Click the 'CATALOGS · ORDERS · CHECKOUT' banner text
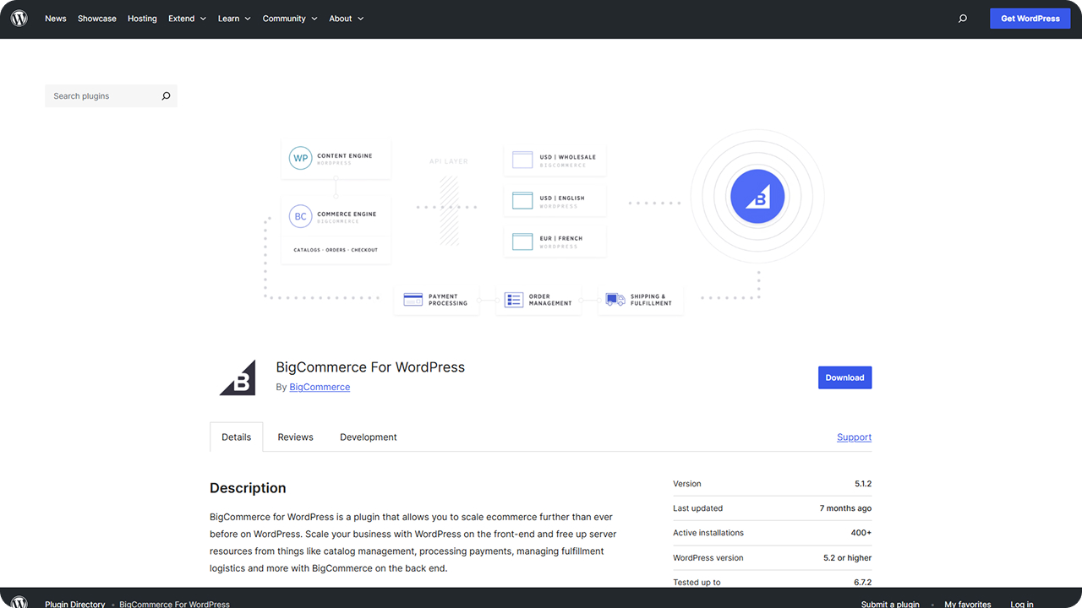Viewport: 1082px width, 608px height. [336, 250]
